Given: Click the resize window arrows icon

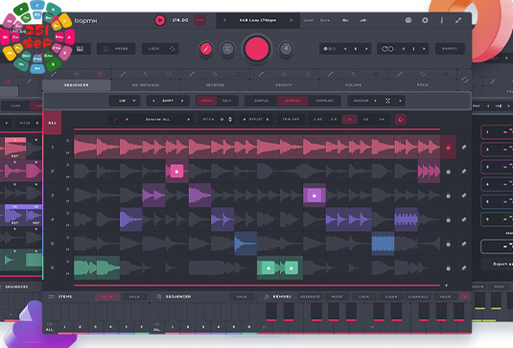Looking at the screenshot, I should coord(458,20).
